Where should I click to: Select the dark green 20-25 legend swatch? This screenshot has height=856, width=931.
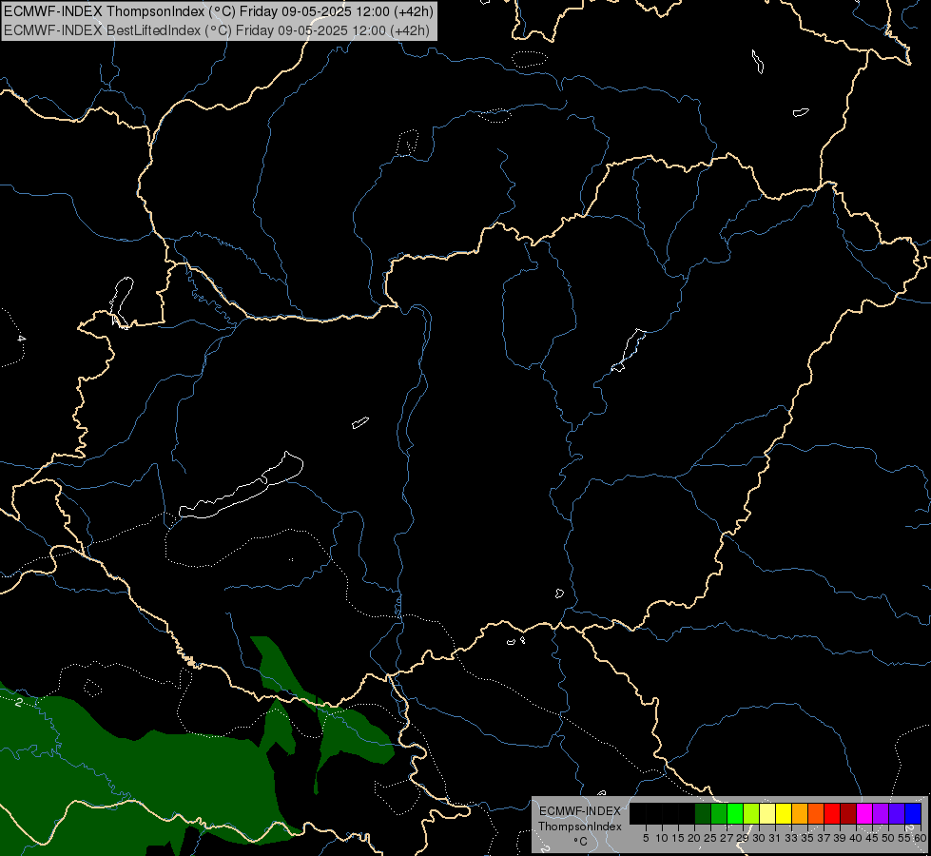(x=703, y=813)
